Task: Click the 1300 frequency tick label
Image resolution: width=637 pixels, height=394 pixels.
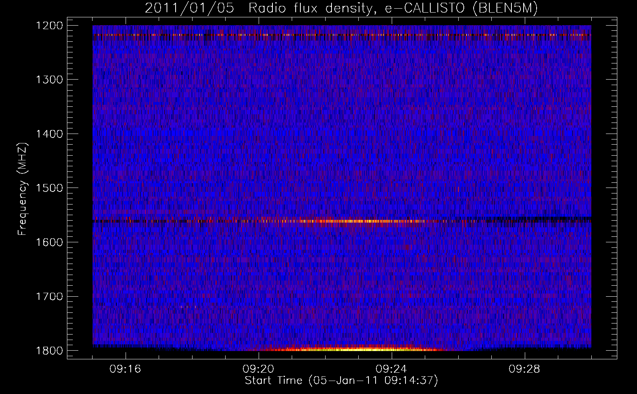Action: 50,80
